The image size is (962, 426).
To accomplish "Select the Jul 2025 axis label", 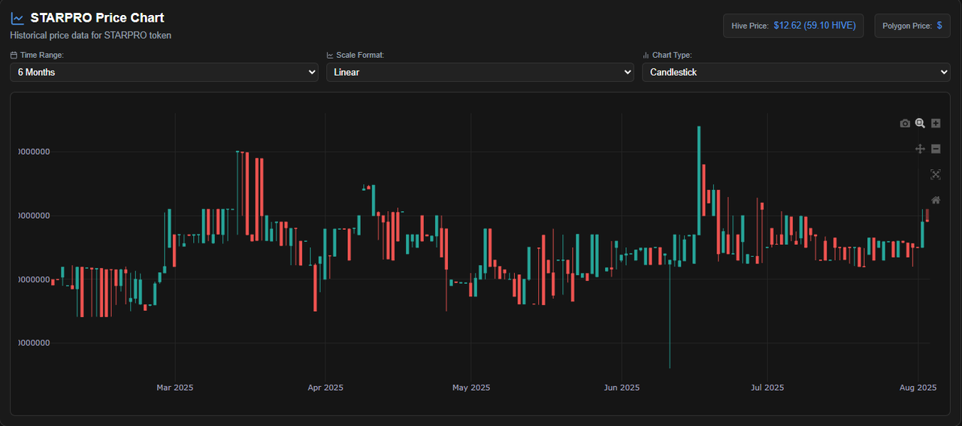I will click(767, 388).
